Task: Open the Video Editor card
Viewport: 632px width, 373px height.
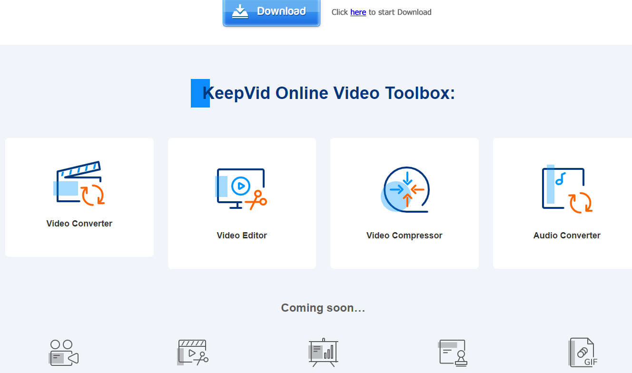Action: 242,203
